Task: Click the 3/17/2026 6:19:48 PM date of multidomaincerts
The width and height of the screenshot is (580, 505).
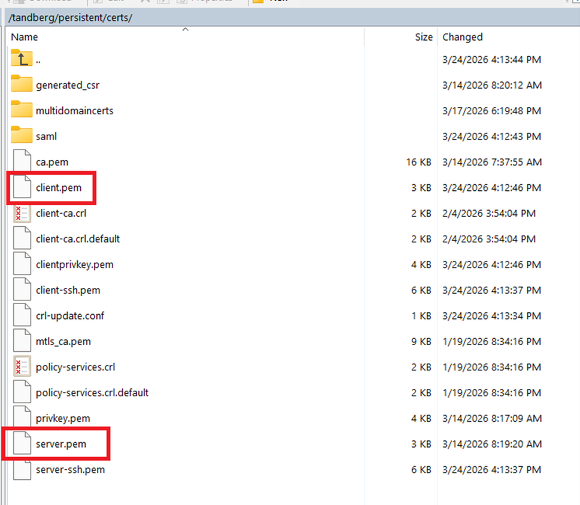Action: (x=491, y=111)
